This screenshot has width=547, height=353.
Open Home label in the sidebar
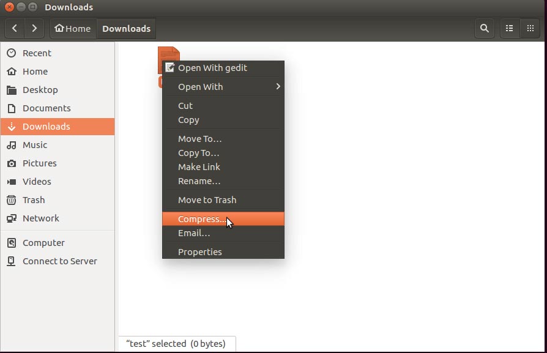35,72
